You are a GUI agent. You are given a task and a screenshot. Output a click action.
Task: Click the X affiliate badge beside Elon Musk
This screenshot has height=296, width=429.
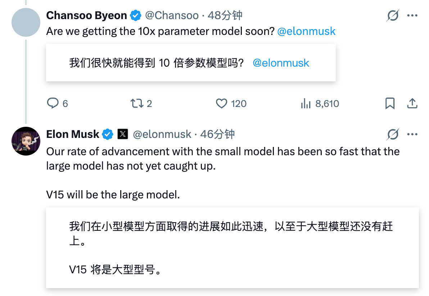pos(122,134)
